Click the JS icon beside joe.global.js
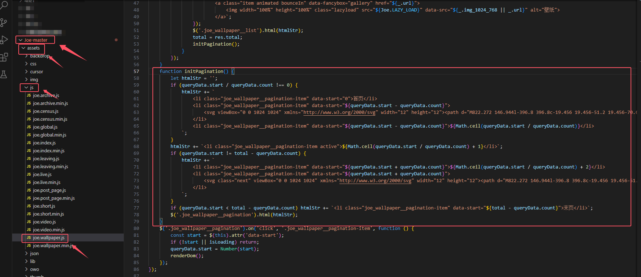The height and width of the screenshot is (277, 641). [x=29, y=127]
